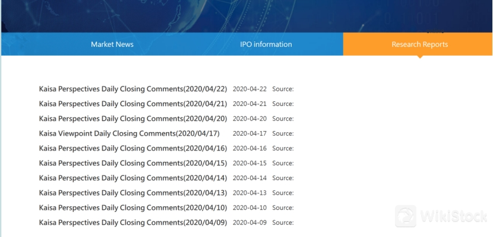Viewport: 493px width, 237px height.
Task: Click Source: label in the 2020-04-22 row
Action: pos(283,89)
